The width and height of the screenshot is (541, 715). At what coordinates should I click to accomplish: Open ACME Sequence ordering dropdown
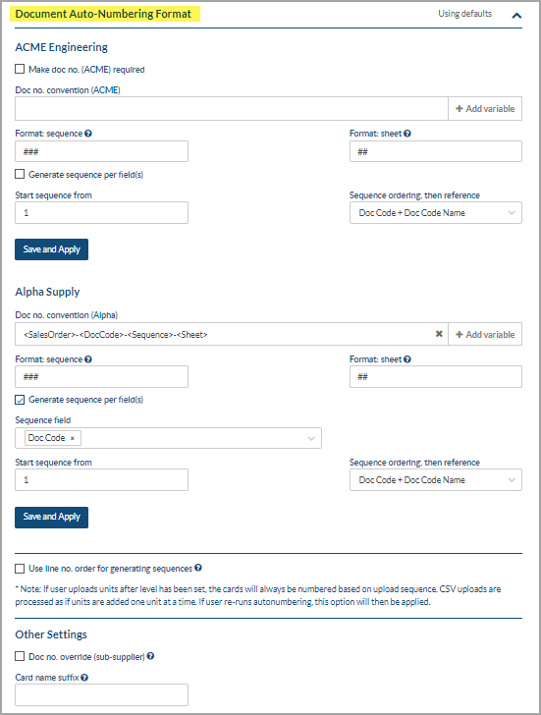[x=435, y=213]
